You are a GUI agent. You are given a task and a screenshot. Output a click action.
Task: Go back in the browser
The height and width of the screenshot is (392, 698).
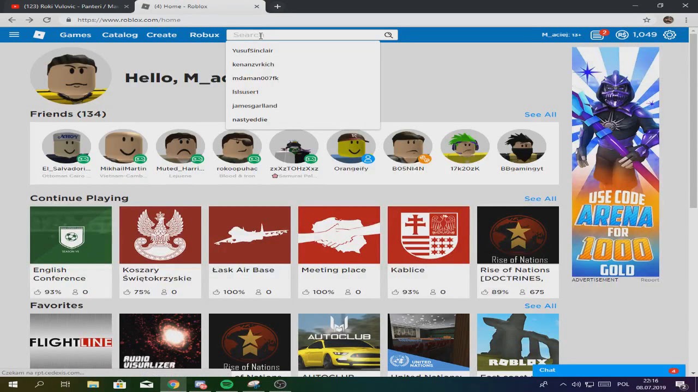coord(12,20)
